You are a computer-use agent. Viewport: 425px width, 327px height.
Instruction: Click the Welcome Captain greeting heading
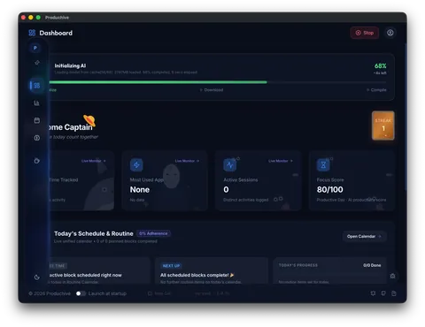coord(71,127)
